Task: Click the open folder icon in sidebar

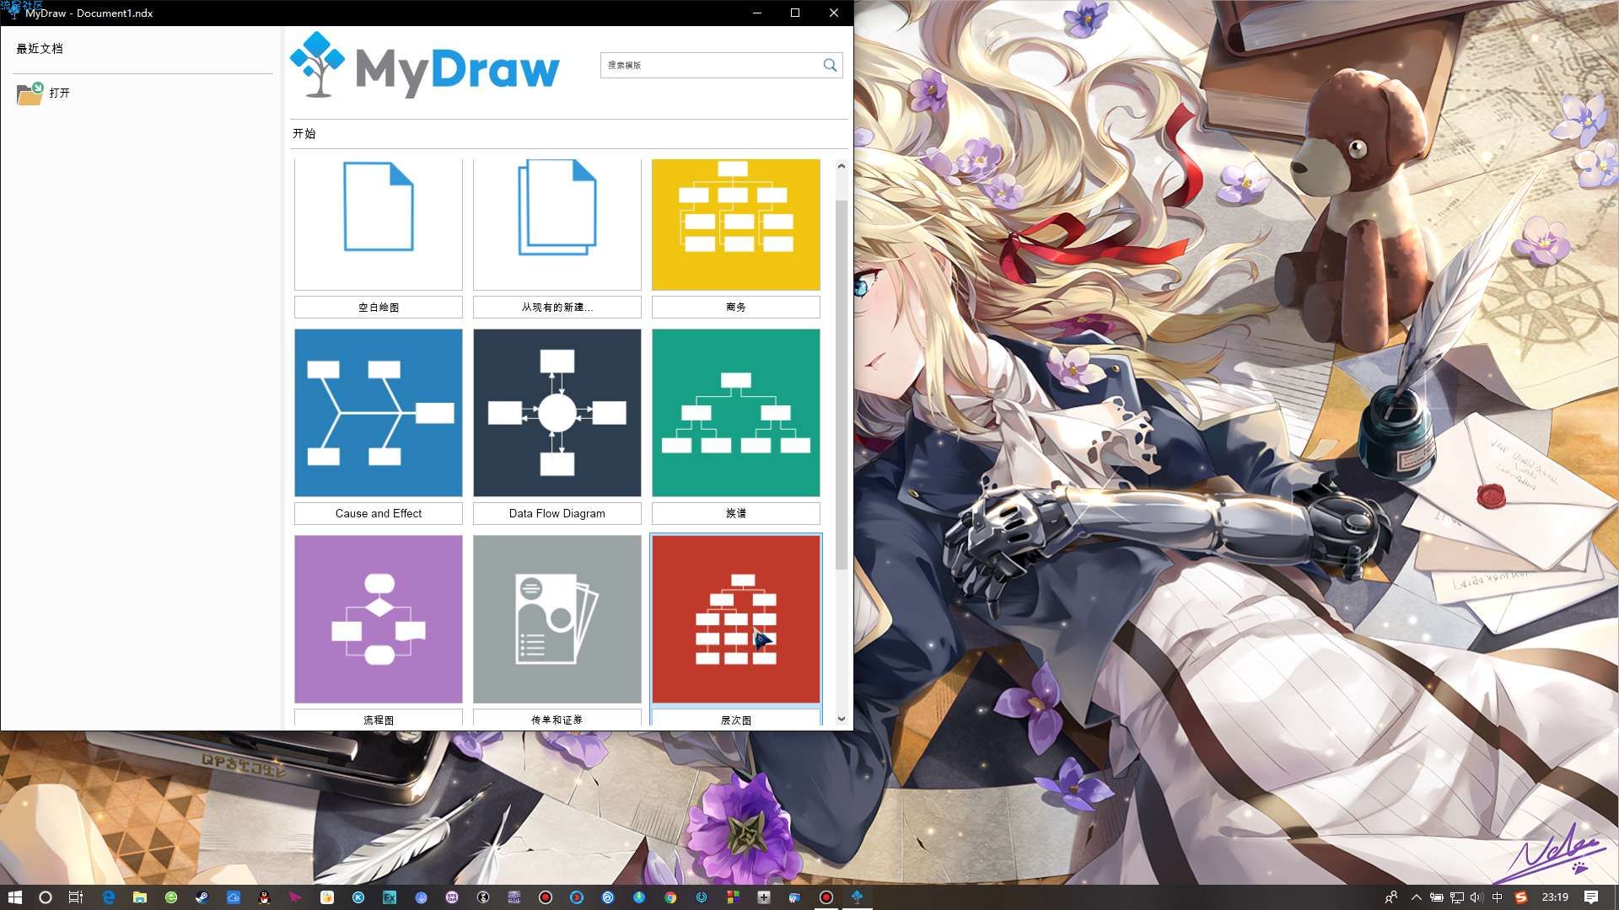Action: (x=30, y=94)
